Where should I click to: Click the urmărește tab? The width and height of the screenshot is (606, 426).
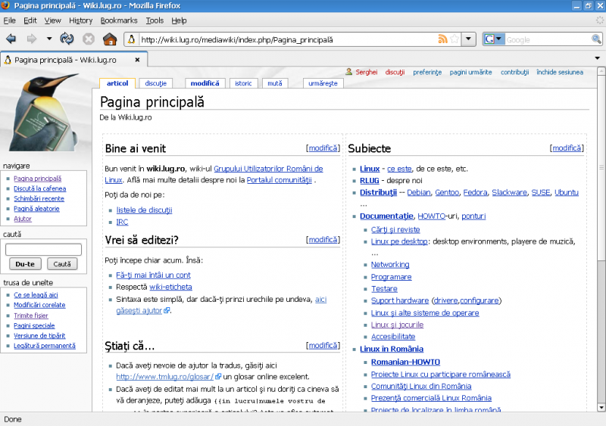click(x=323, y=83)
